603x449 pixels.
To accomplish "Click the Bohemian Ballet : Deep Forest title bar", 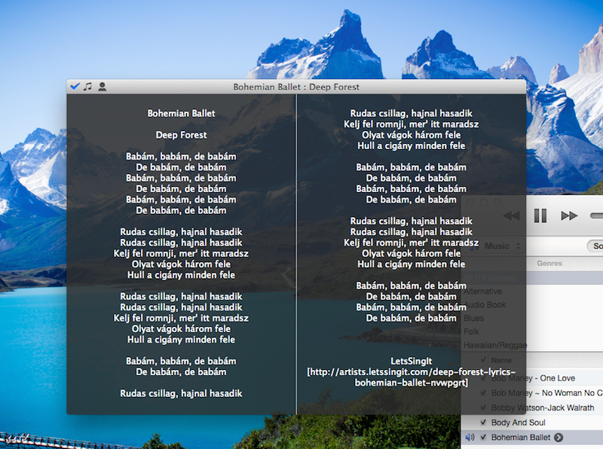I will click(296, 87).
